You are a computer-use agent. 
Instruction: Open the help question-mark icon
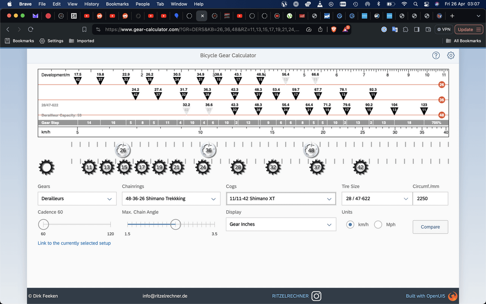pyautogui.click(x=436, y=55)
